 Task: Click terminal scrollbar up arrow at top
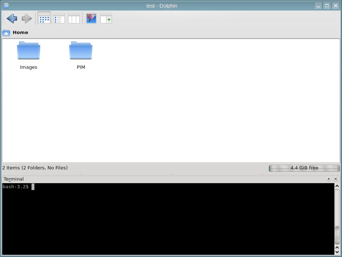tap(337, 186)
